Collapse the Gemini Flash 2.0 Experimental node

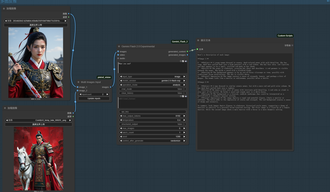coord(119,47)
